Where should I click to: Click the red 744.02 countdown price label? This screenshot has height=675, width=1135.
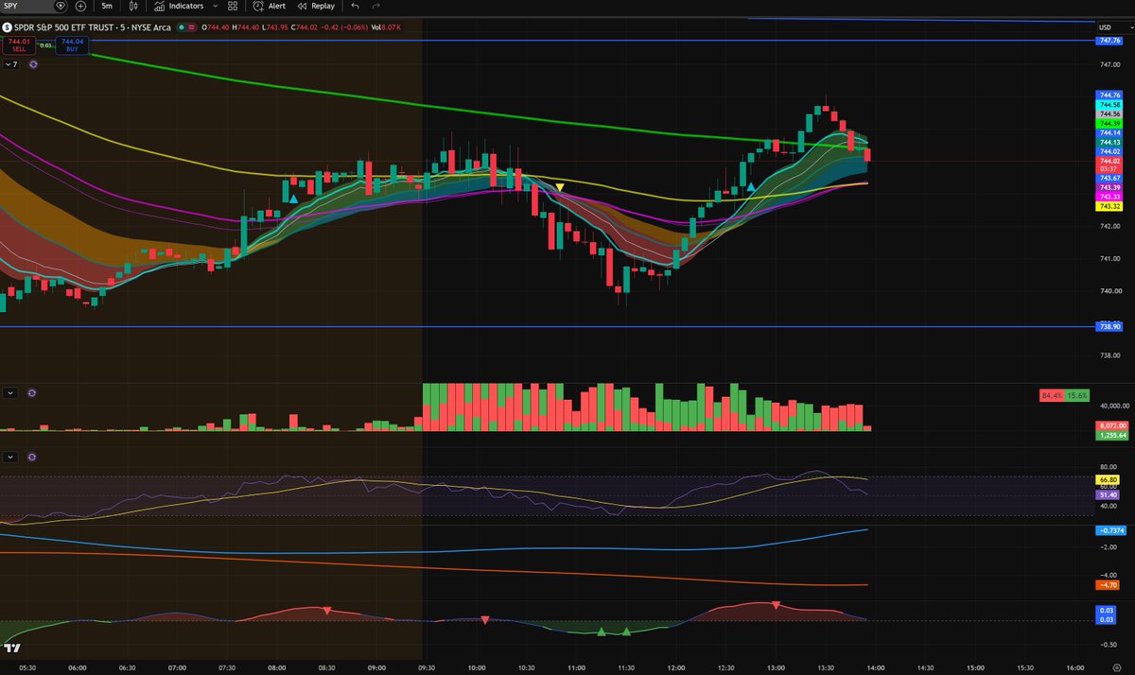coord(1109,164)
